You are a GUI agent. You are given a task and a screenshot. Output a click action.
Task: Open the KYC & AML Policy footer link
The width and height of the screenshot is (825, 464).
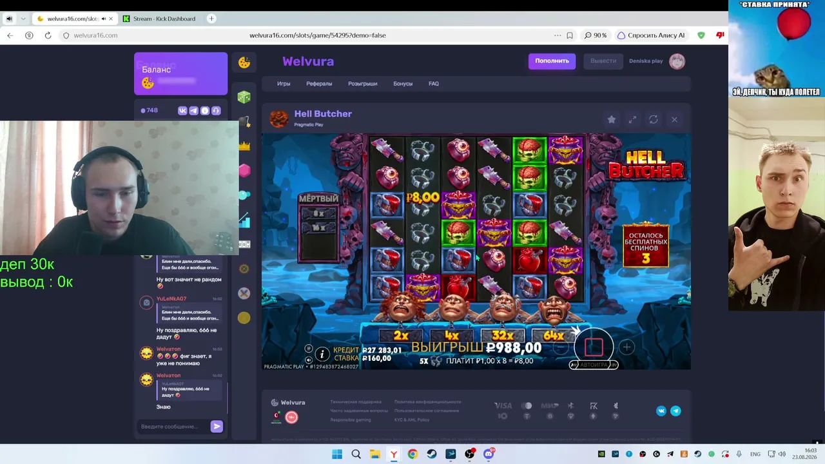pos(412,420)
